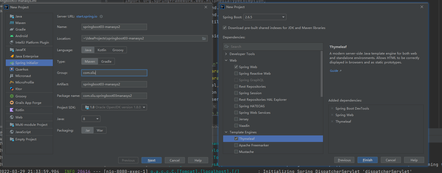Enable Spring HATEOAS checkbox
The height and width of the screenshot is (173, 442).
pyautogui.click(x=236, y=106)
